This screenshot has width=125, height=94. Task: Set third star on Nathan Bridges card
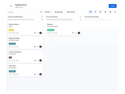pyautogui.click(x=15, y=47)
